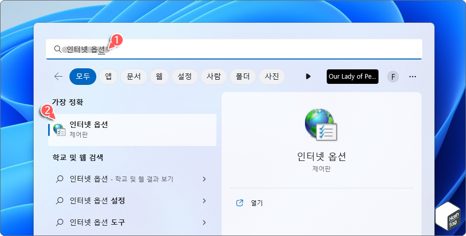Switch to the 웹 filter tab
This screenshot has width=466, height=236.
159,77
